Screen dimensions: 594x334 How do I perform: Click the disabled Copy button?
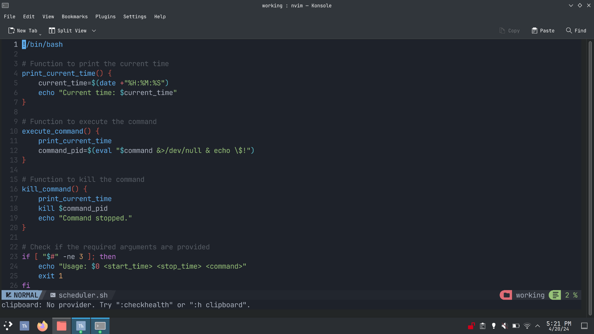coord(509,31)
